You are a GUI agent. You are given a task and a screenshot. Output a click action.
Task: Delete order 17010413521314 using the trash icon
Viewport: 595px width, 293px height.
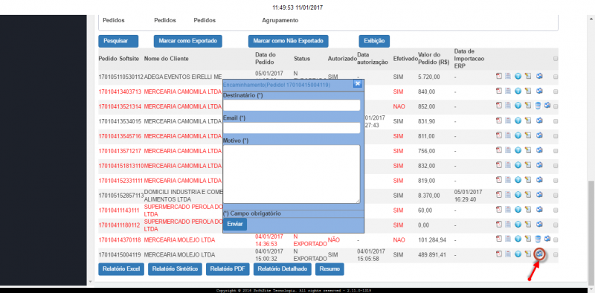click(537, 106)
